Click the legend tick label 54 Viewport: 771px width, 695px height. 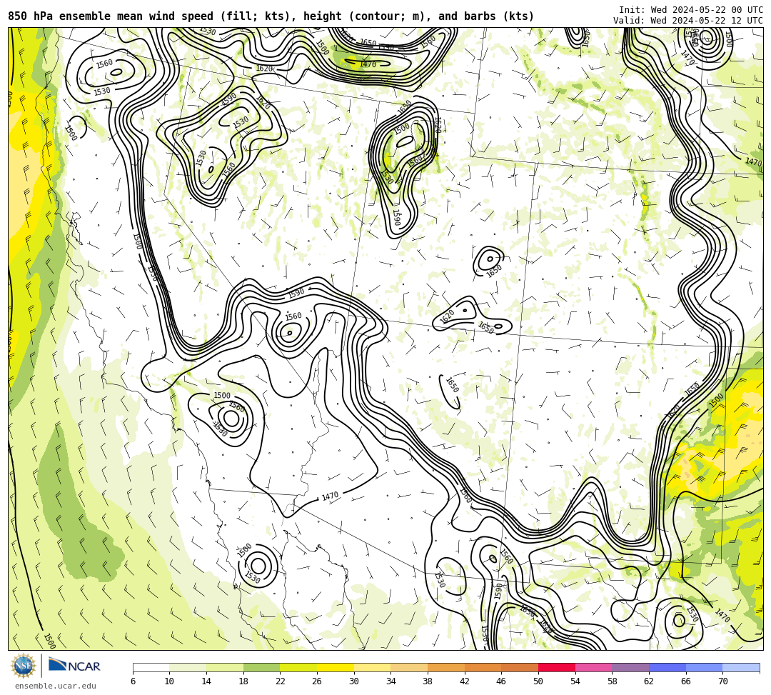575,681
